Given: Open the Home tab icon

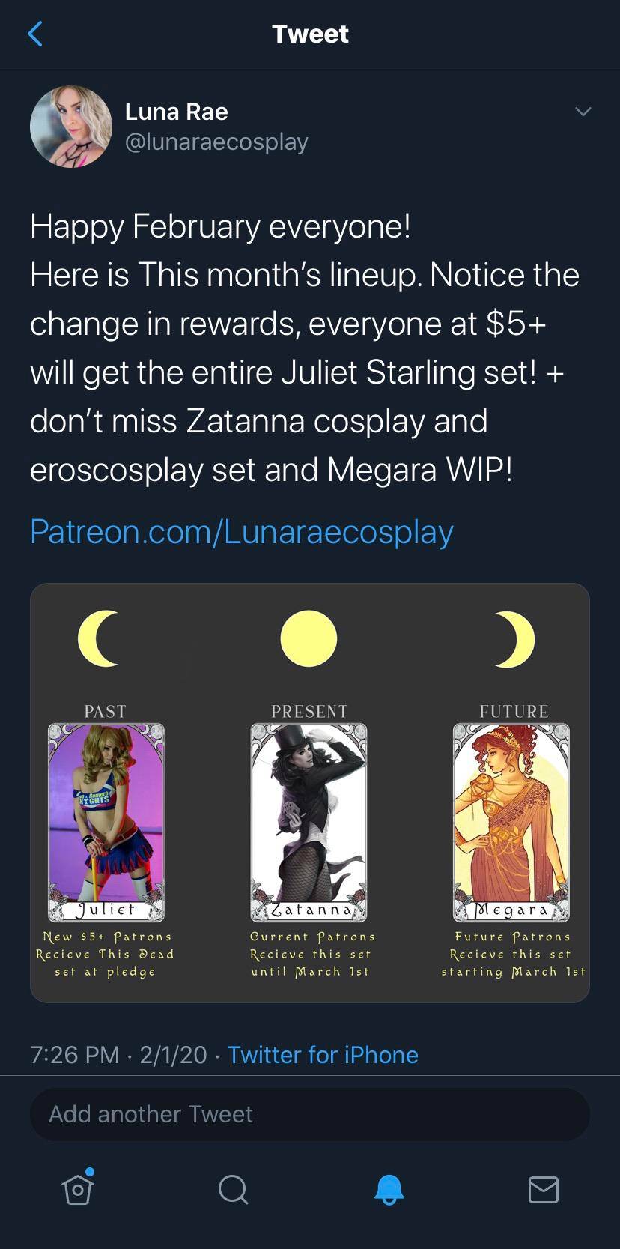Looking at the screenshot, I should coord(78,1188).
